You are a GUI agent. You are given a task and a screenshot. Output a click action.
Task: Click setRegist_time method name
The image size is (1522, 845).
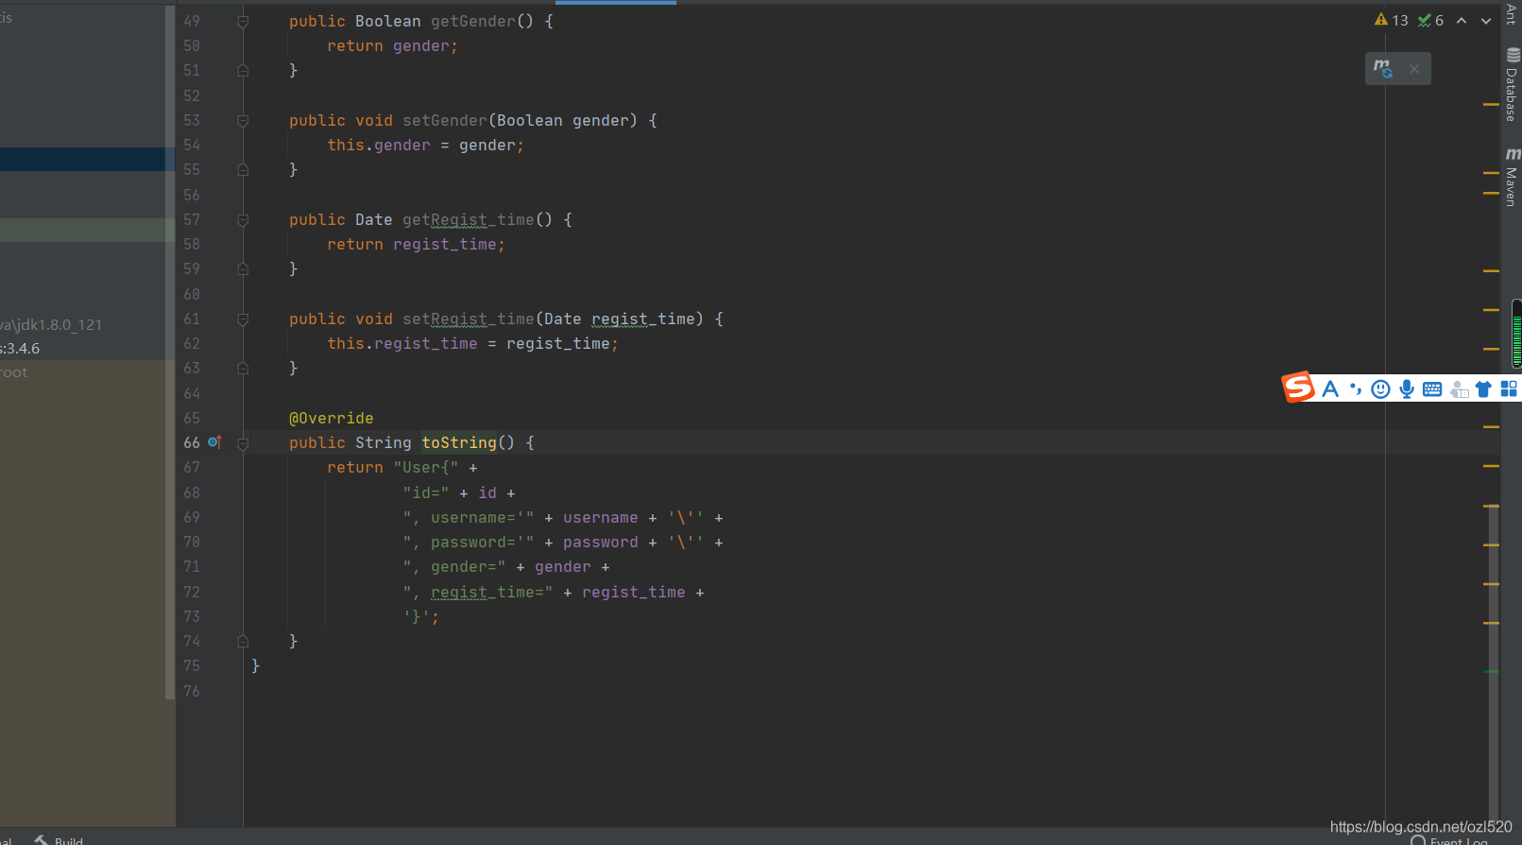pos(468,319)
